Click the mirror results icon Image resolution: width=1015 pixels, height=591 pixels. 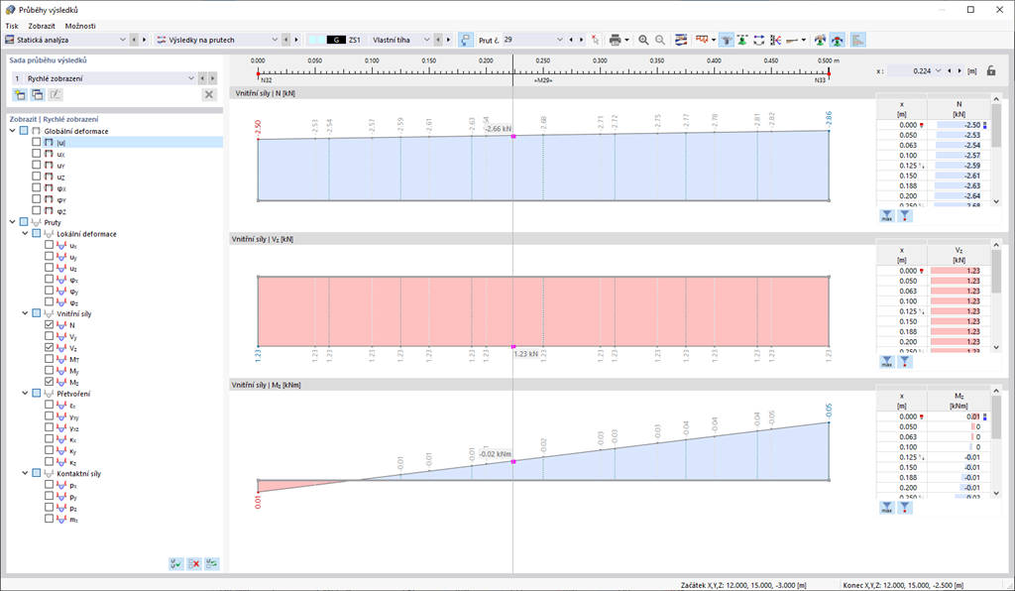click(x=775, y=40)
